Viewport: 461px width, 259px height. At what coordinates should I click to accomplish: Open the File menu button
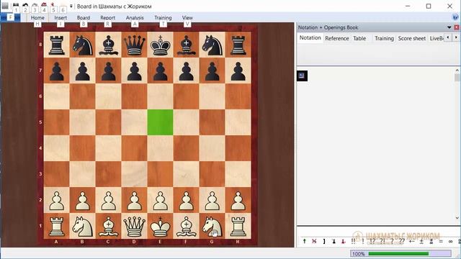coord(10,17)
